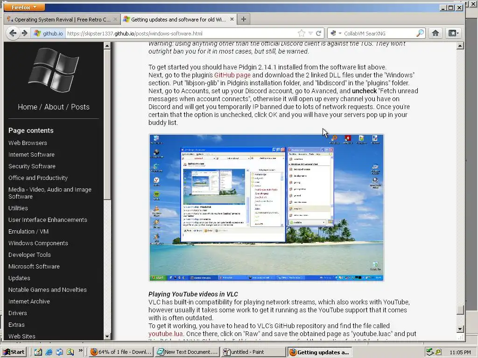Click sidebar scrollbar up arrow
The width and height of the screenshot is (478, 358).
(107, 46)
